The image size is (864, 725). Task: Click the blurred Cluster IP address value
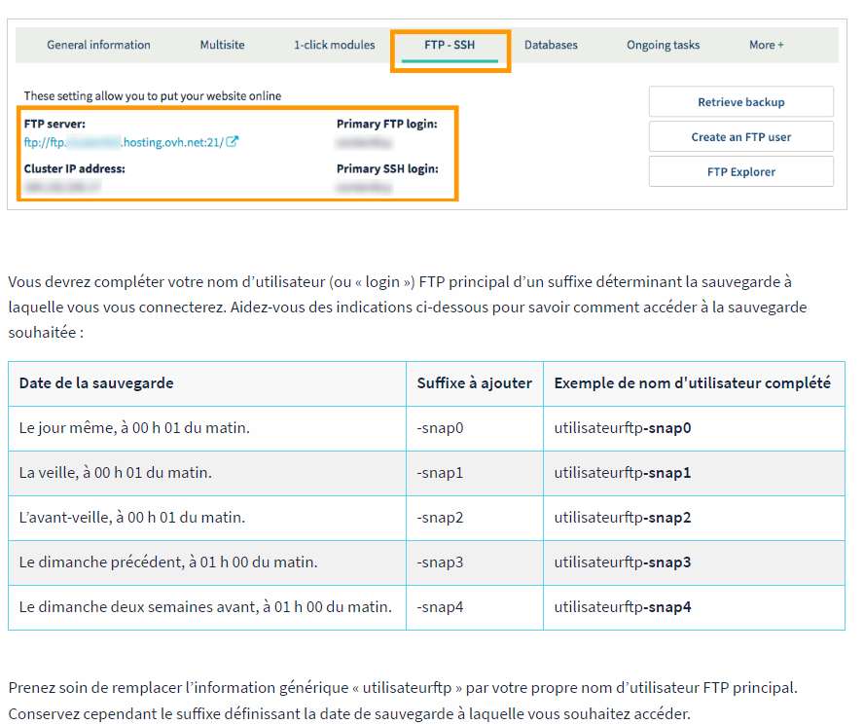62,186
